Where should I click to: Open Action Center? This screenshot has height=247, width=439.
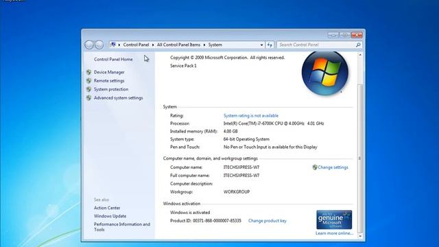[107, 208]
